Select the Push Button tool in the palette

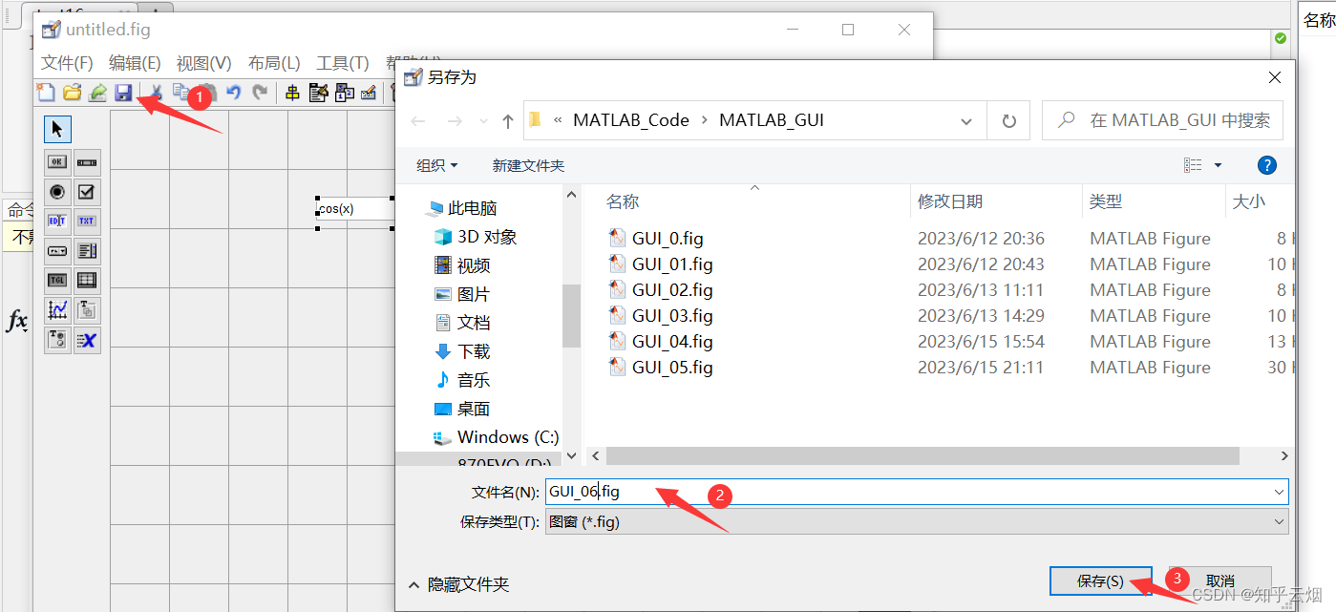point(56,162)
